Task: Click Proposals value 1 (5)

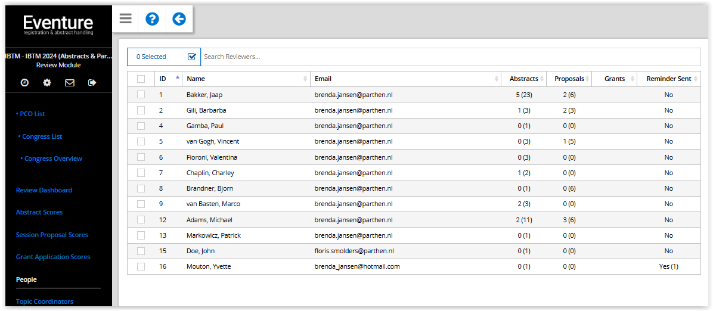Action: coord(569,141)
